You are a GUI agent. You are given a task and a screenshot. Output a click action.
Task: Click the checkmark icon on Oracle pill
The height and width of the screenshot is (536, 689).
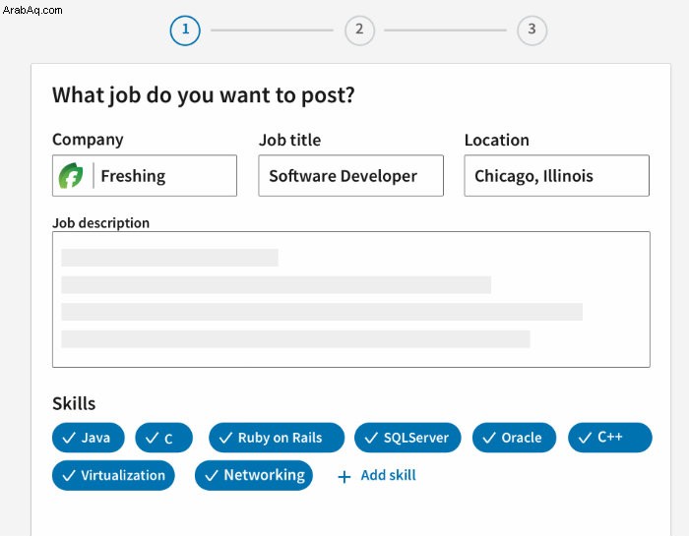[x=489, y=438]
